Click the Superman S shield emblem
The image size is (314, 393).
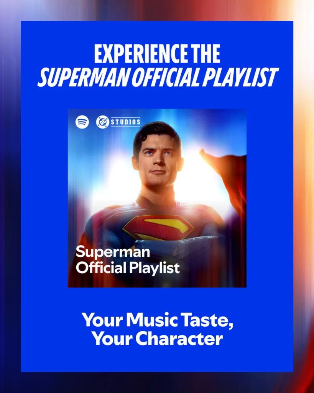(x=158, y=228)
